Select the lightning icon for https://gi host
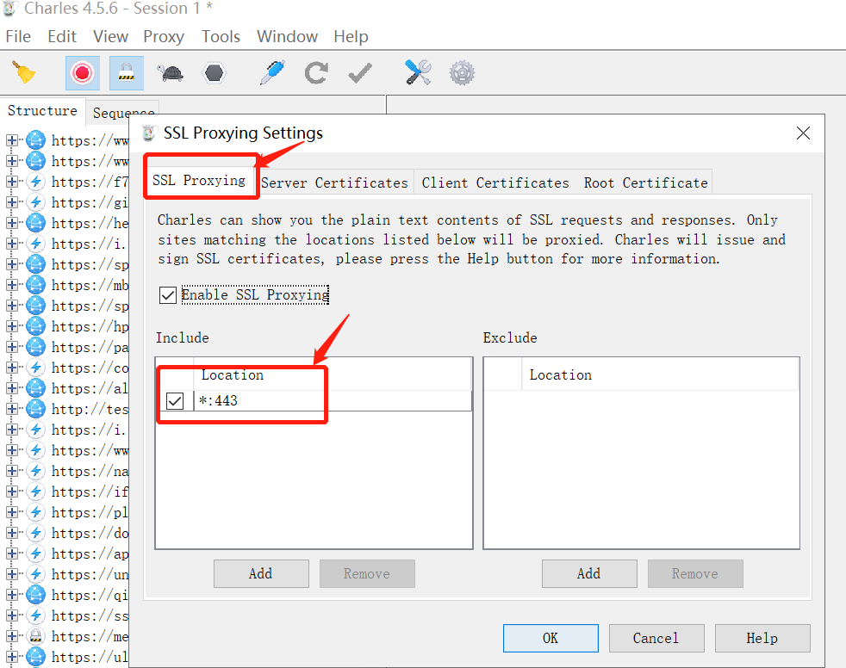846x668 pixels. [35, 202]
